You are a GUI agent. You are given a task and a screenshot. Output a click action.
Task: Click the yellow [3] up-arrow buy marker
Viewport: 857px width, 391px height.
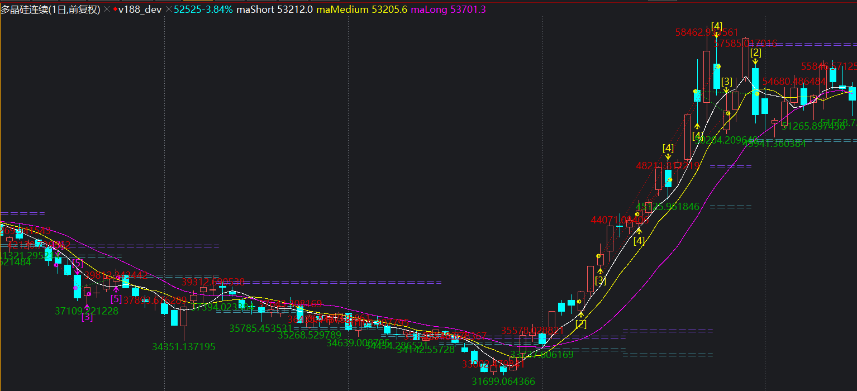[600, 280]
